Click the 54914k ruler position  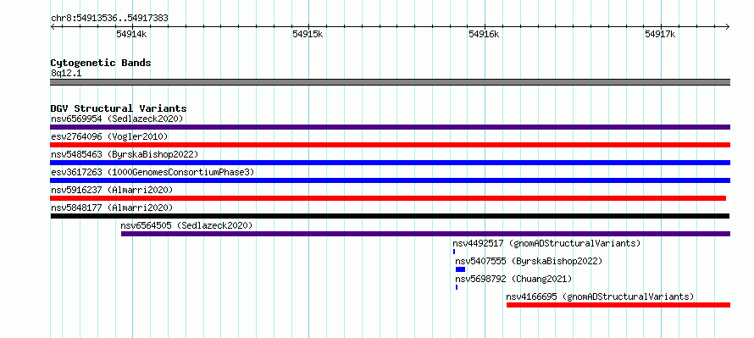pos(131,34)
